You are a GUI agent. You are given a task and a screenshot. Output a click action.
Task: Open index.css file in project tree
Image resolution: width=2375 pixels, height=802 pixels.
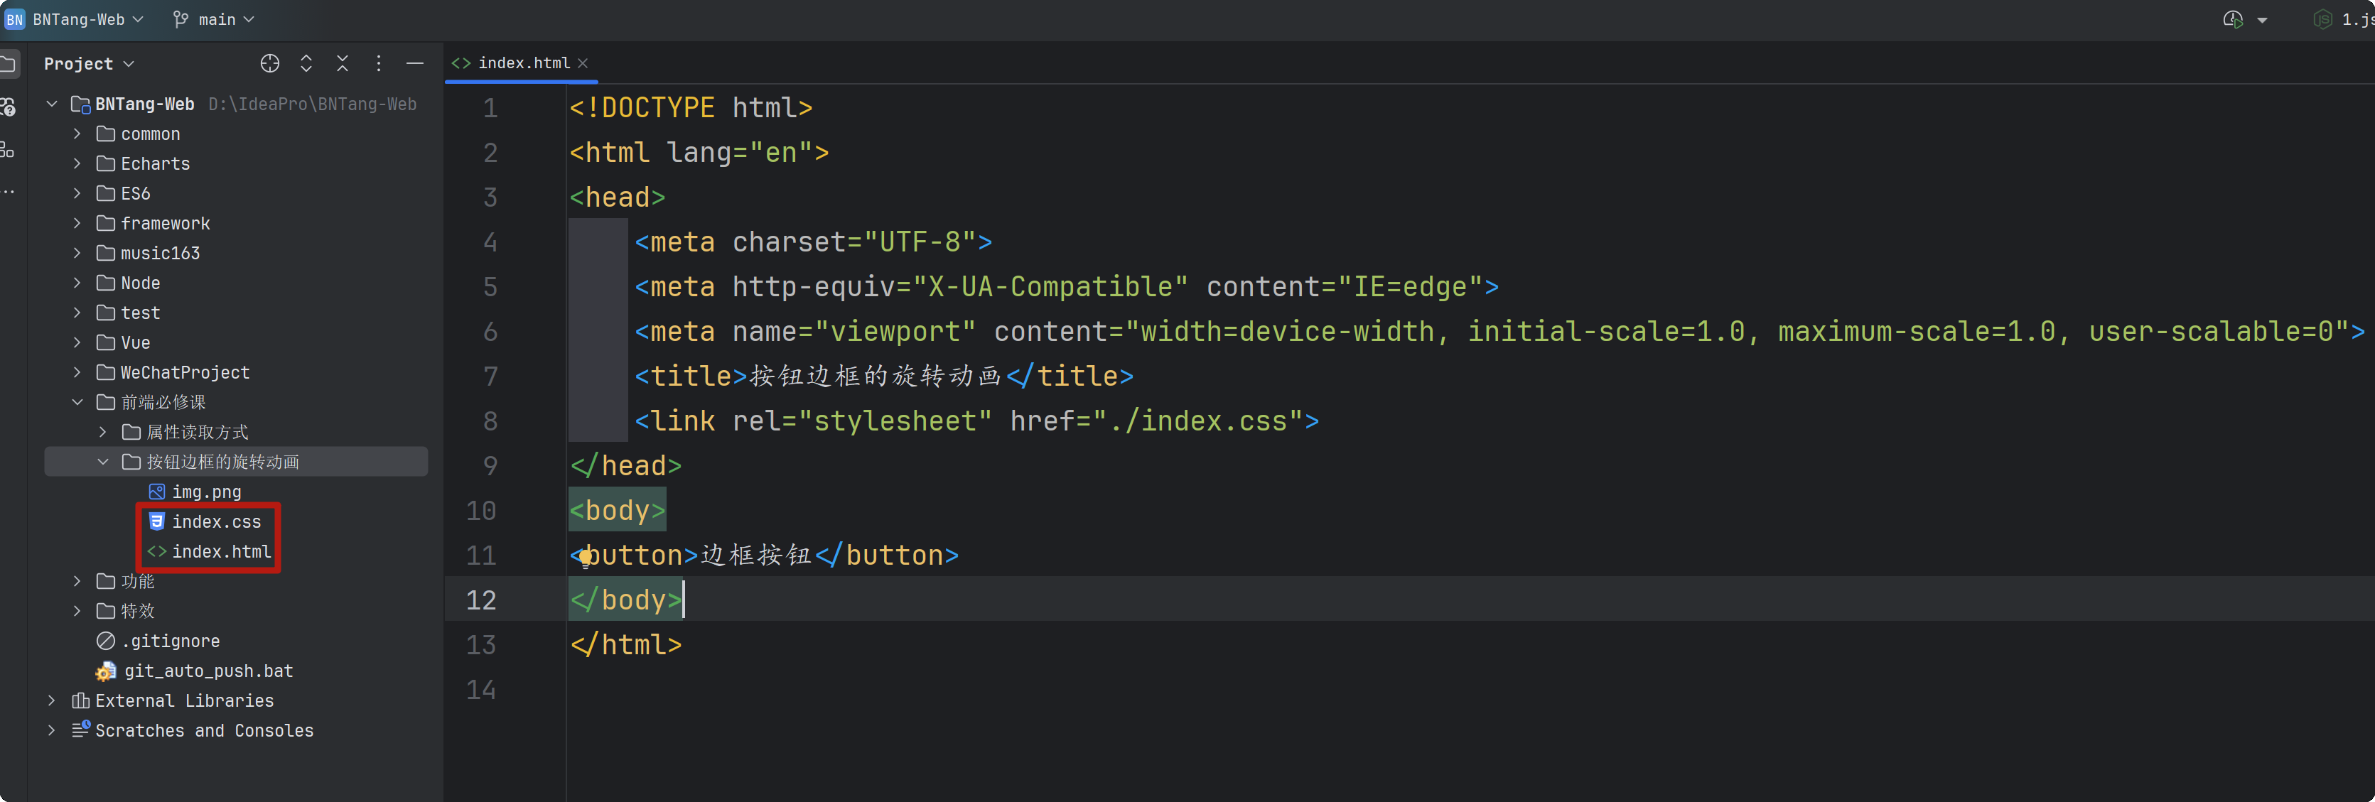[x=216, y=521]
